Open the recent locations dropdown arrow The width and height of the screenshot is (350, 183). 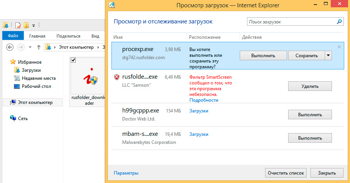pos(30,47)
